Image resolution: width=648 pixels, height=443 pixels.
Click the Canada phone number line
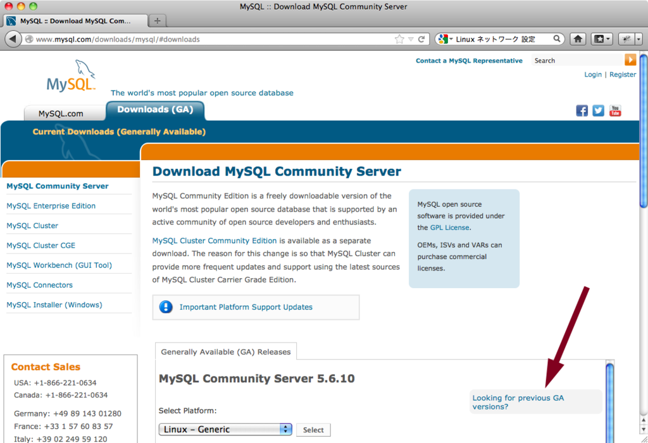(x=61, y=395)
